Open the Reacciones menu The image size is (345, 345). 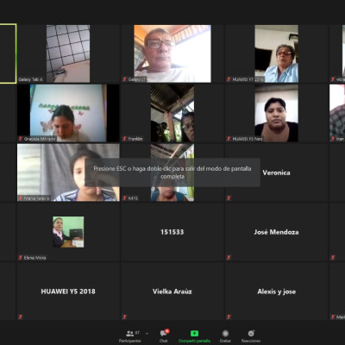tap(251, 336)
